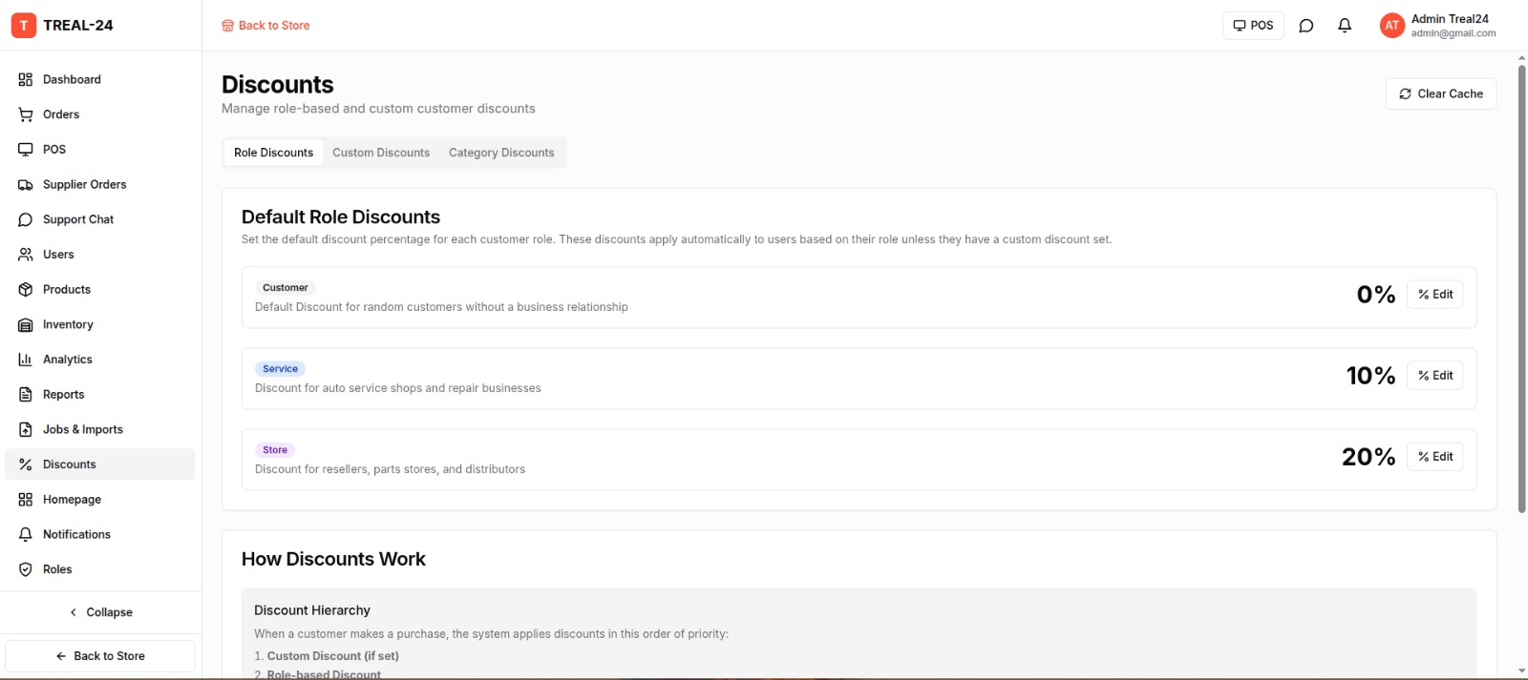Click the store icon beside Back to Store link
The width and height of the screenshot is (1528, 680).
(227, 26)
